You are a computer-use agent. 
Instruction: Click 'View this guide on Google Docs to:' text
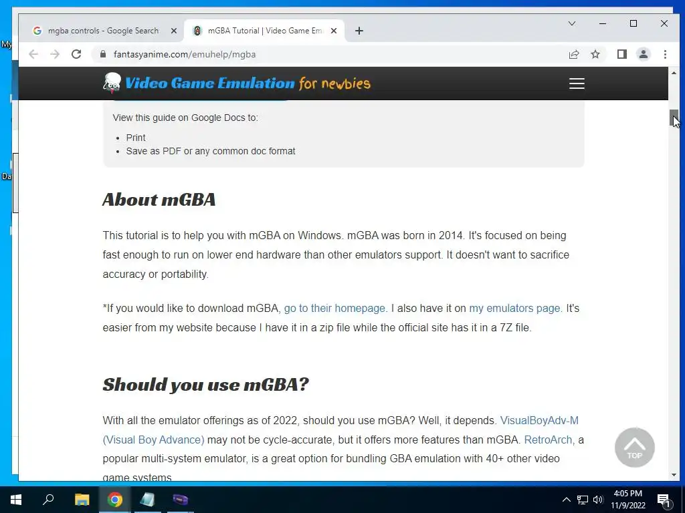click(185, 118)
